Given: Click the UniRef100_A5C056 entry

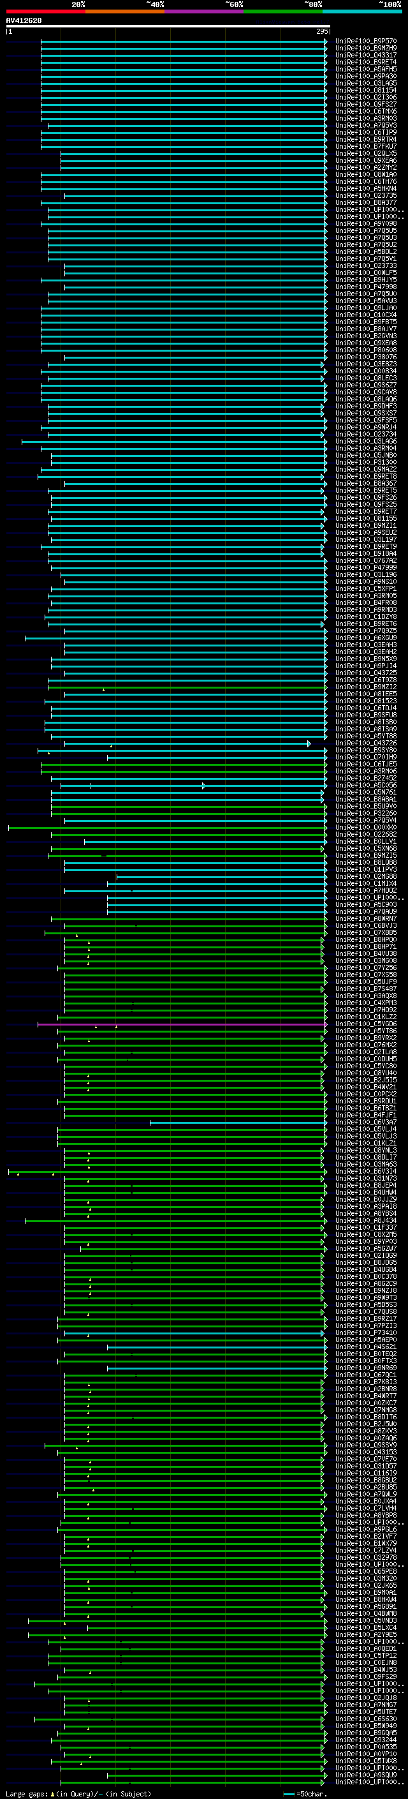Looking at the screenshot, I should [366, 786].
